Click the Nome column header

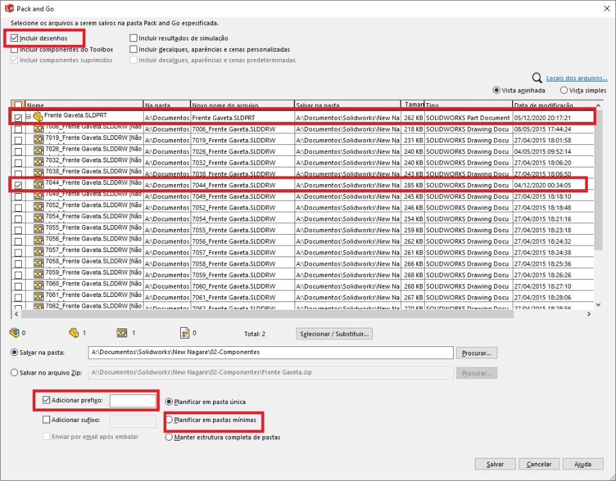[84, 105]
